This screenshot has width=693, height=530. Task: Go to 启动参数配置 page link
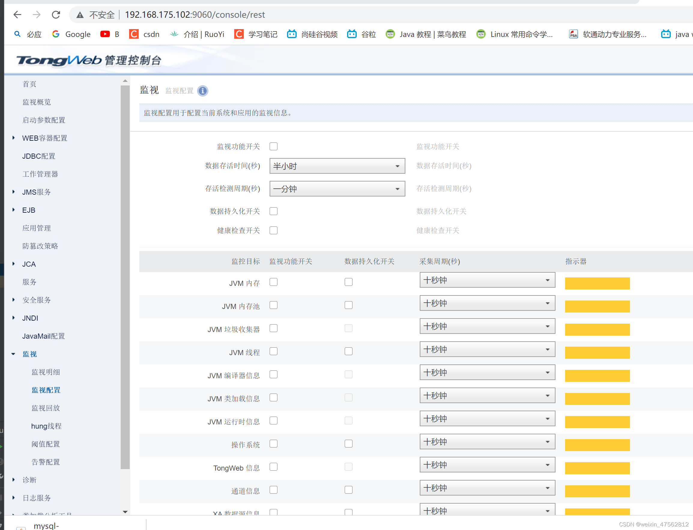pyautogui.click(x=44, y=120)
